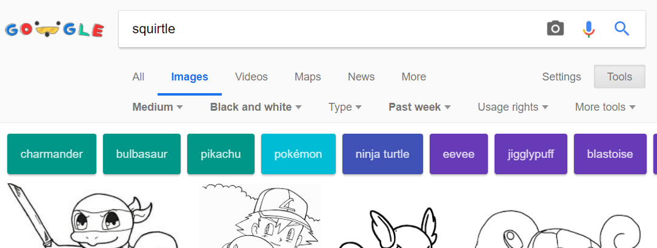Switch to the Videos tab
The width and height of the screenshot is (657, 248).
point(251,77)
